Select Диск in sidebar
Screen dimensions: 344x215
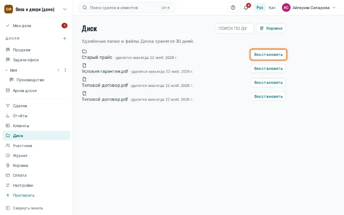[36, 135]
